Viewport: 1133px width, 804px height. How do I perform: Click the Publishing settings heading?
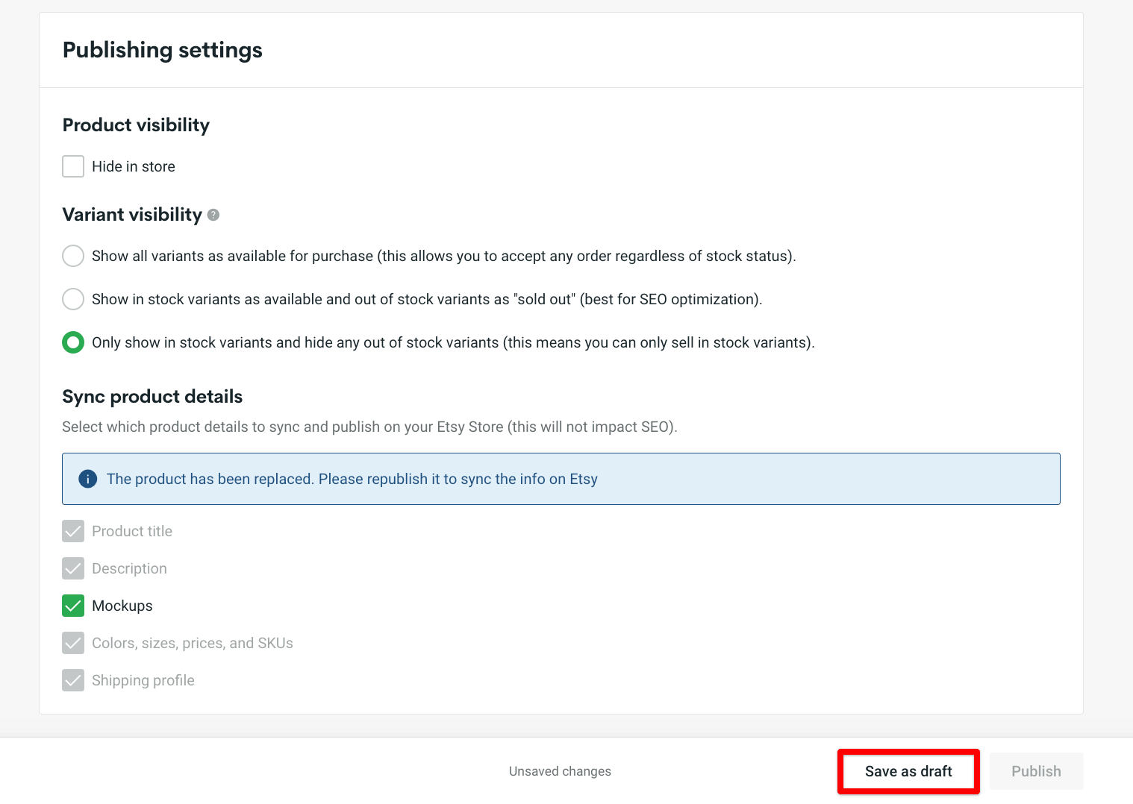(162, 50)
